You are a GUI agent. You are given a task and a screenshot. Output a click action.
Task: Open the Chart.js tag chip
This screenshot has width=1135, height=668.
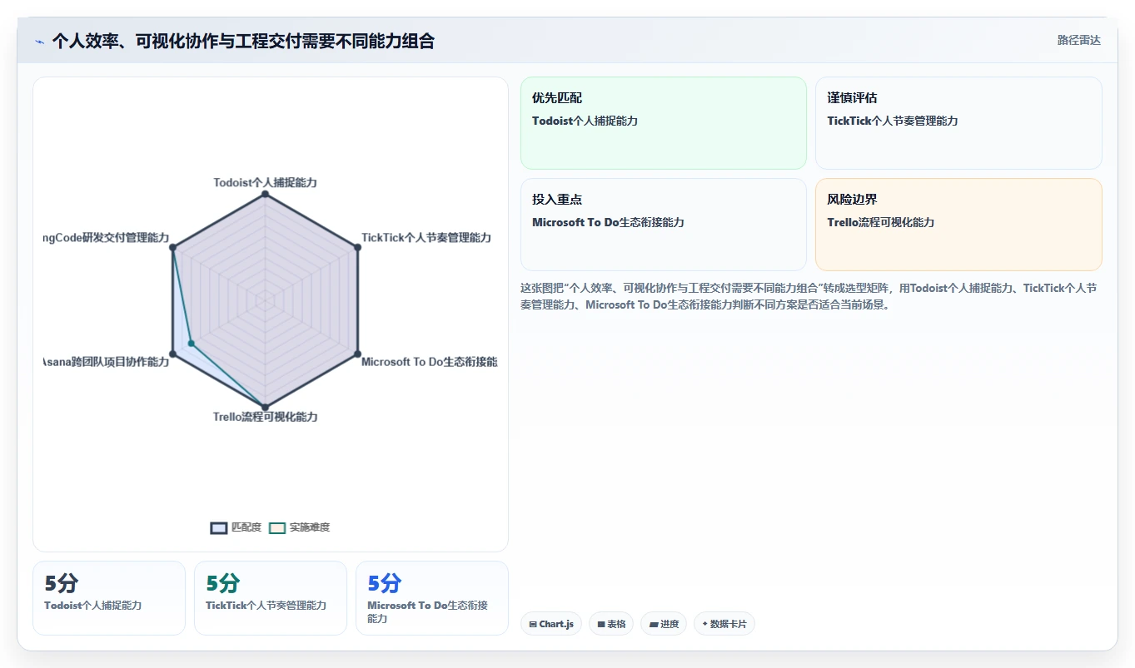pos(550,624)
